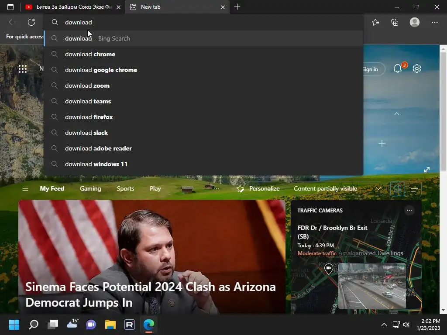Select 'download slack' suggestion
The width and height of the screenshot is (447, 335).
coord(203,133)
